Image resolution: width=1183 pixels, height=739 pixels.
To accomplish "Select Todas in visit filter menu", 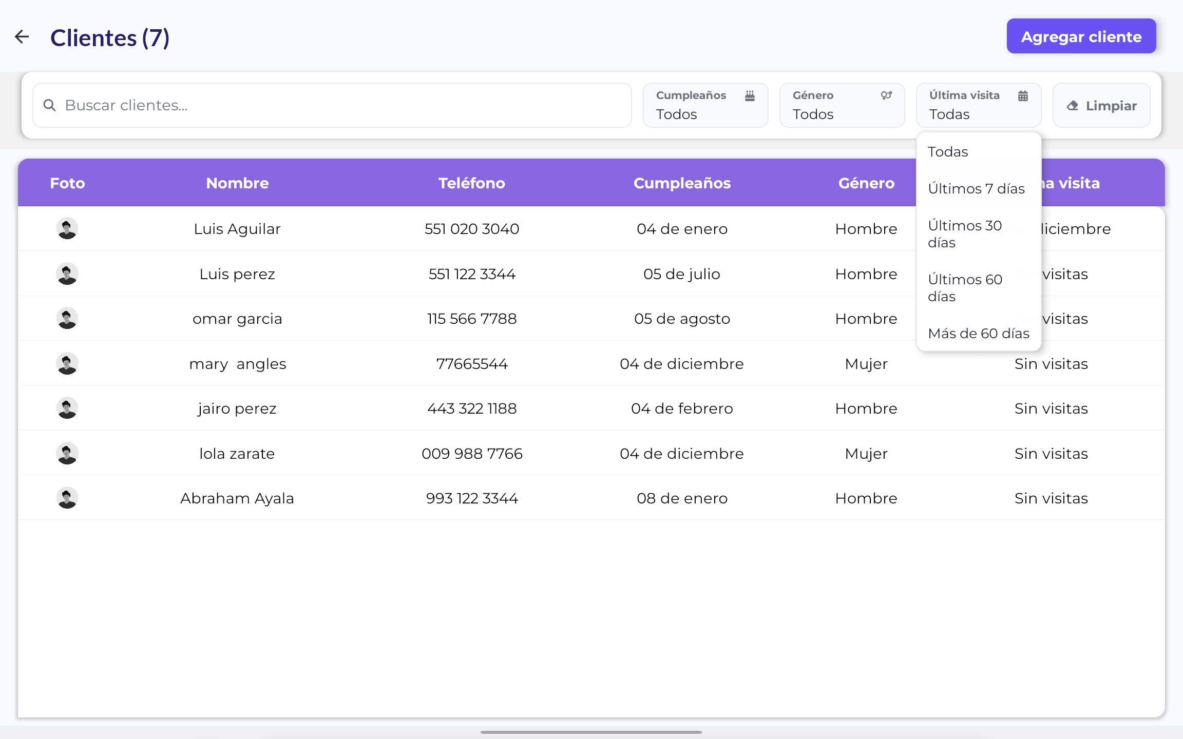I will point(948,152).
